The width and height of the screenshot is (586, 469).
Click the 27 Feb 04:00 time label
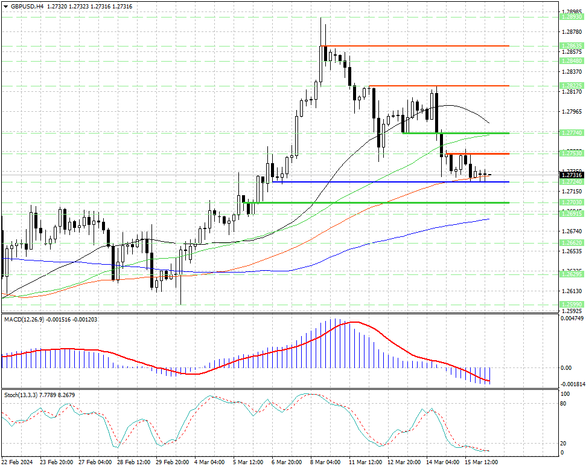[95, 462]
